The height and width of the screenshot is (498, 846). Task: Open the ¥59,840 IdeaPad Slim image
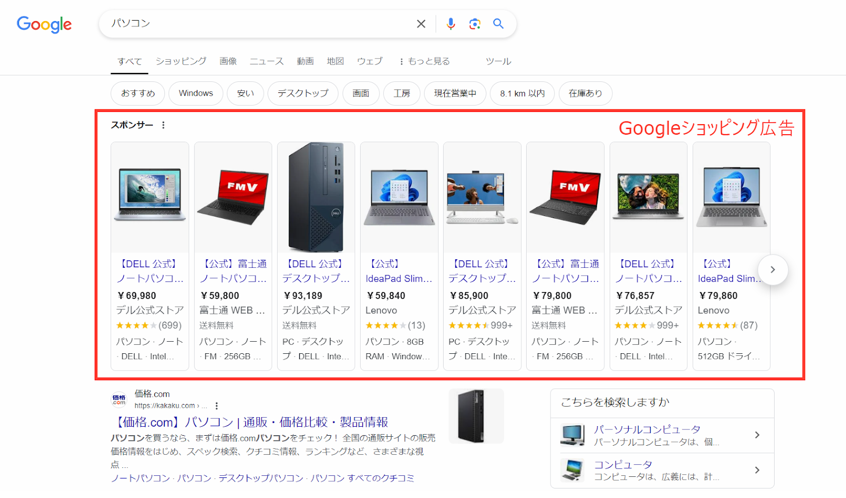(399, 197)
